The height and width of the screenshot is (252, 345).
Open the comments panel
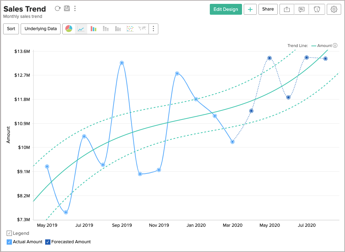(x=302, y=9)
